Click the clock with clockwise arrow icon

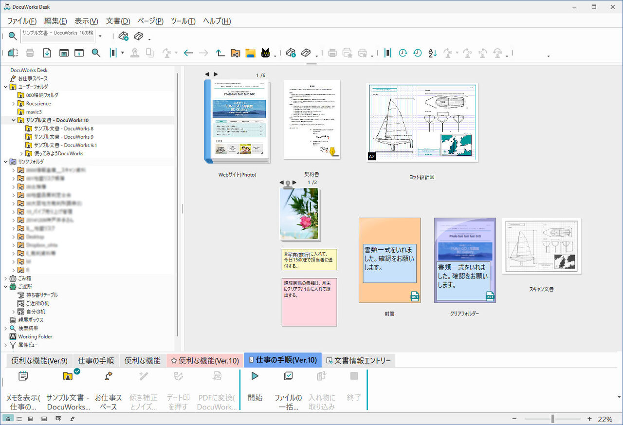pyautogui.click(x=403, y=53)
